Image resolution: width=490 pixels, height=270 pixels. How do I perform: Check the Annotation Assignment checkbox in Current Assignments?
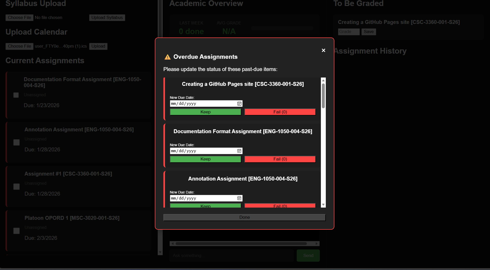[x=17, y=143]
